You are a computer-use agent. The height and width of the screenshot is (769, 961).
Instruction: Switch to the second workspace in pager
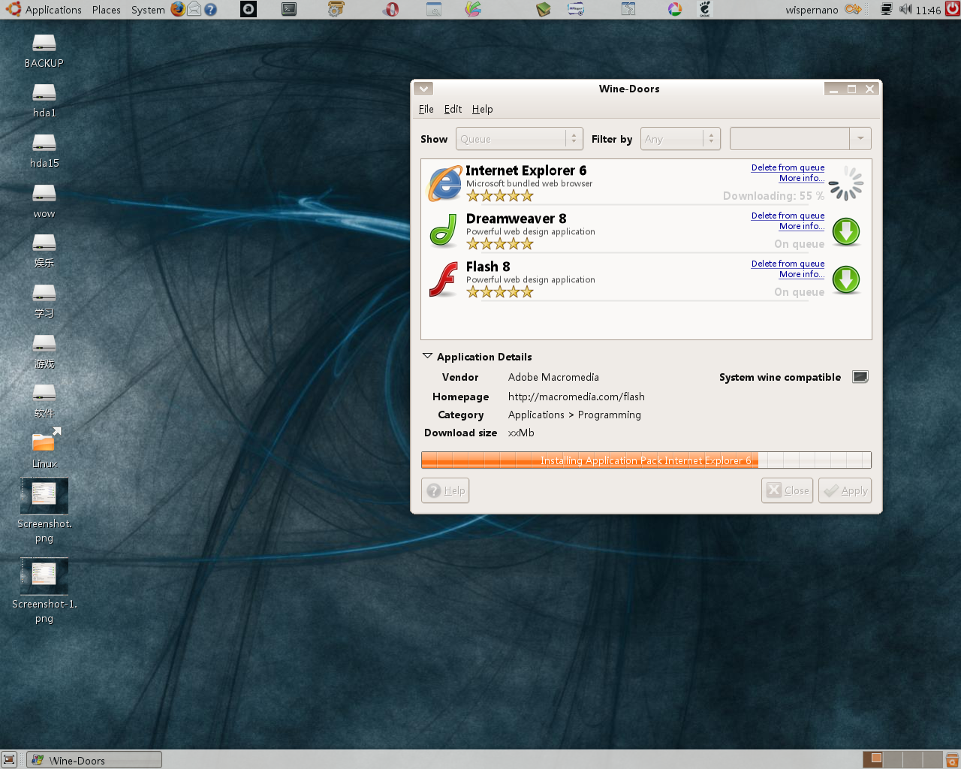[x=892, y=759]
